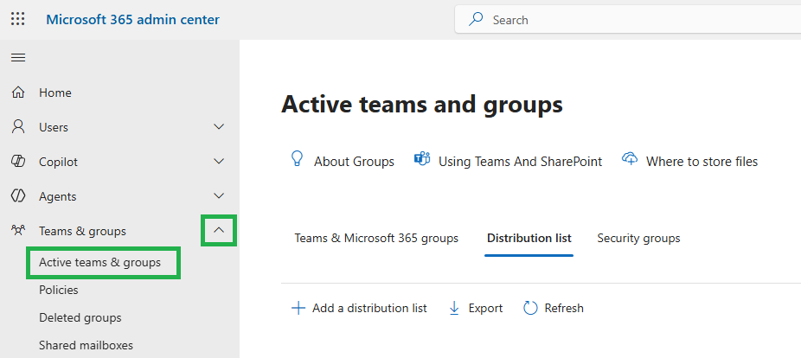The height and width of the screenshot is (358, 801).
Task: Expand the Copilot menu chevron
Action: point(219,162)
